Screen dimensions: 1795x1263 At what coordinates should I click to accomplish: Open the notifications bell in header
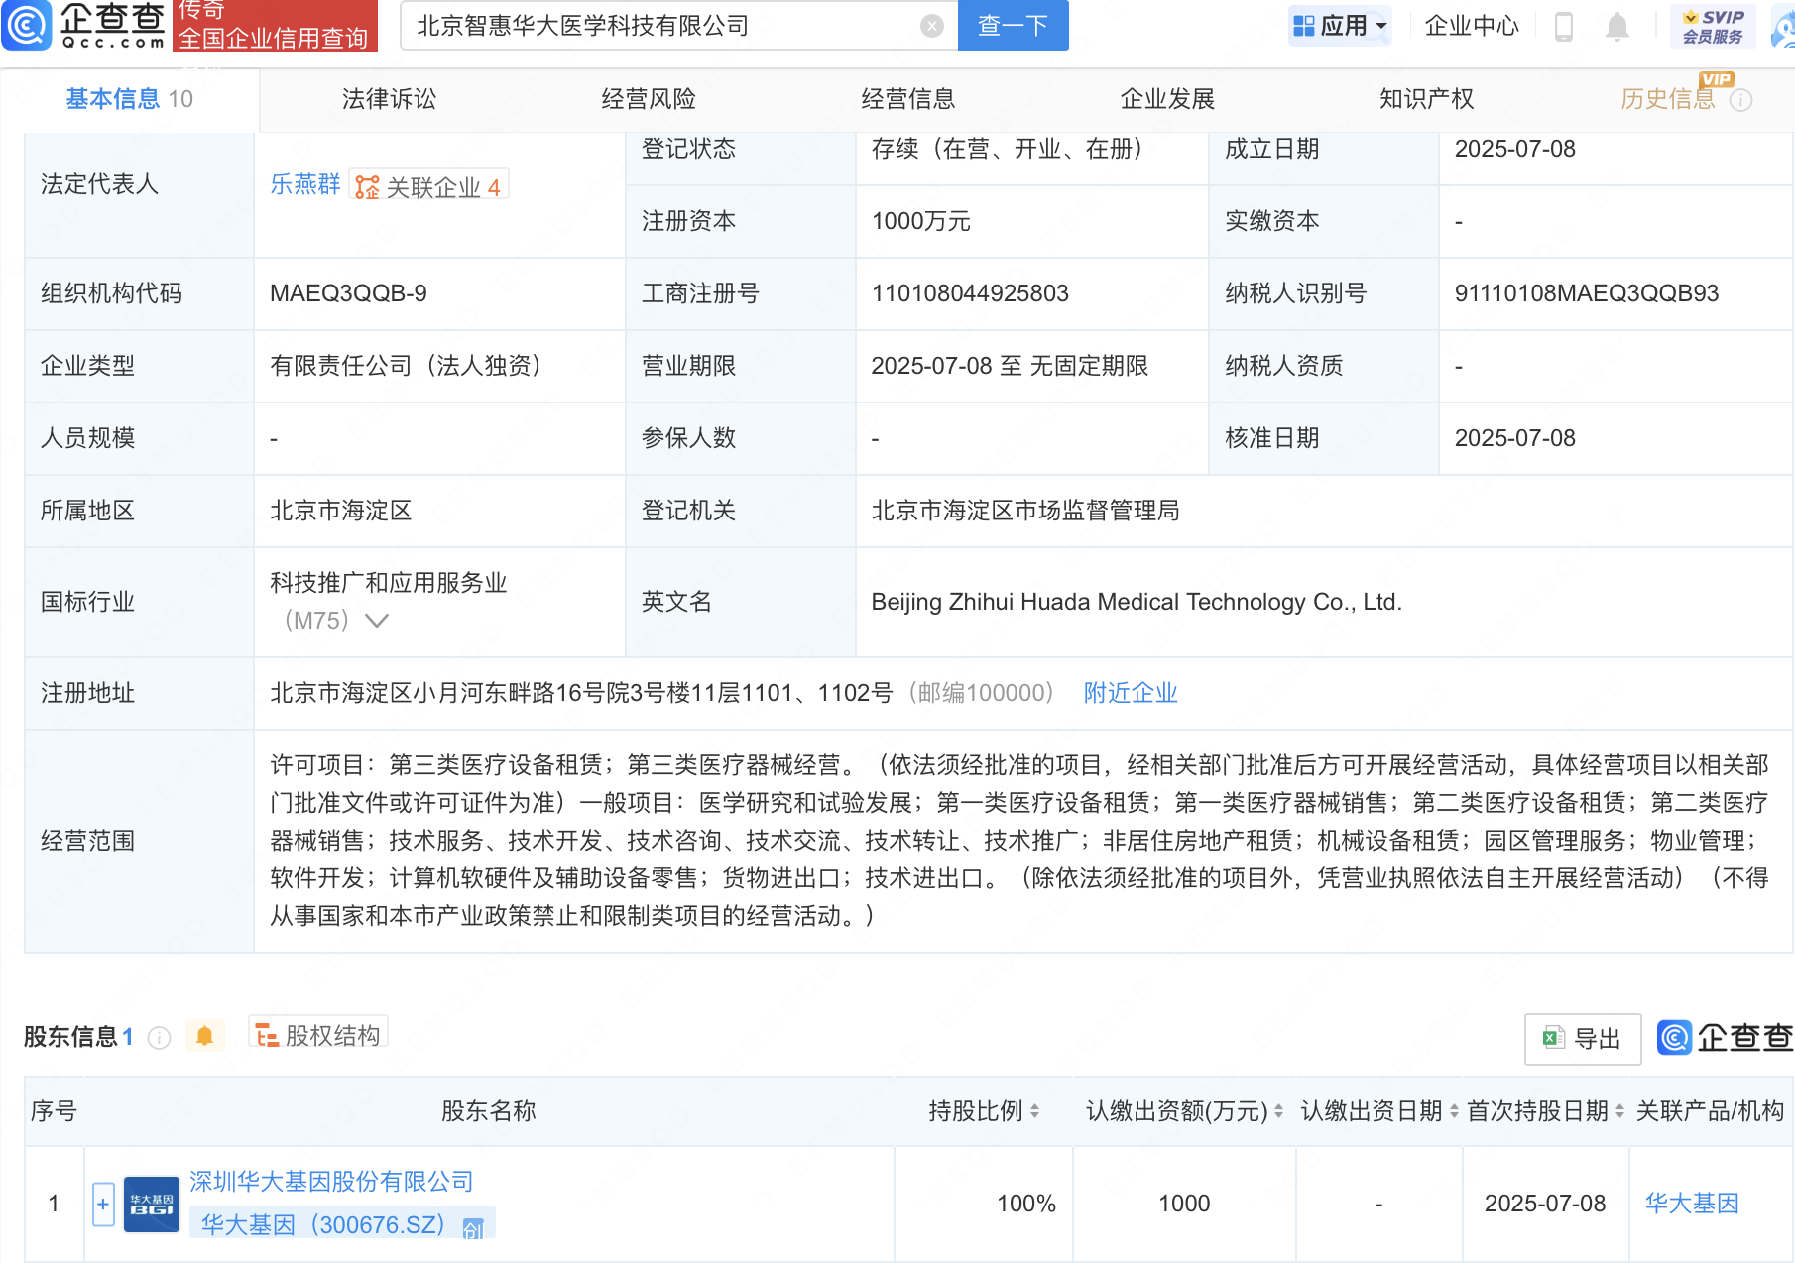pyautogui.click(x=1616, y=27)
